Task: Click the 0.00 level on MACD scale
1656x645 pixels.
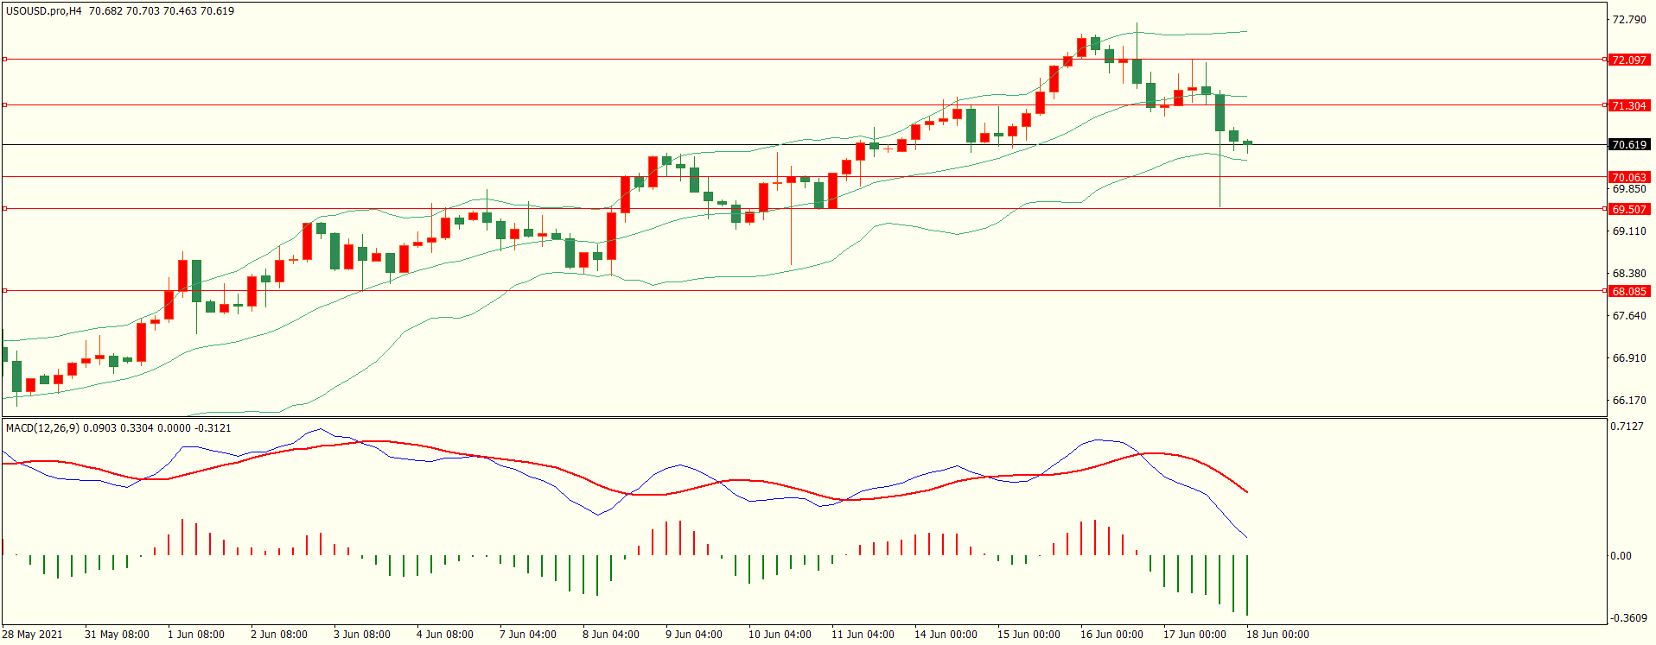Action: pos(1621,556)
